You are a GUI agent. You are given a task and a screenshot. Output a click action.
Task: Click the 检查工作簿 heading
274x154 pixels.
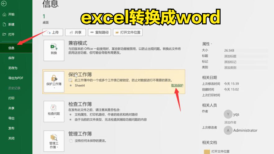[80, 104]
